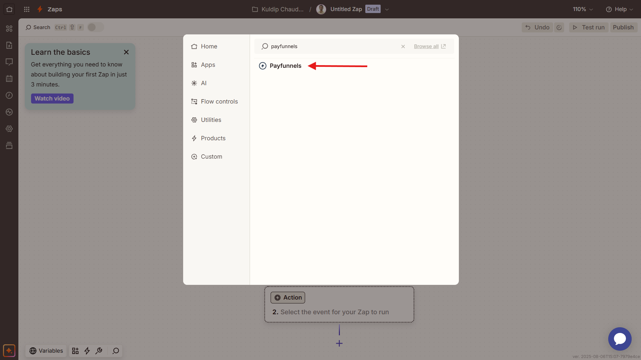Open the left sidebar settings gear icon

click(9, 129)
